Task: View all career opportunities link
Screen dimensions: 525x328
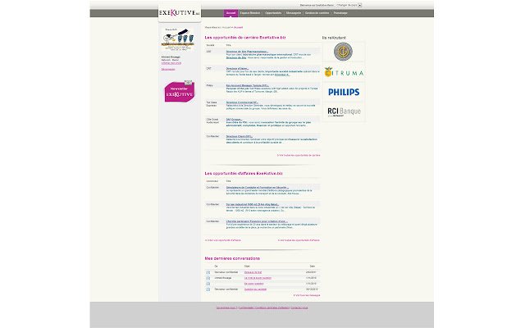Action: [x=299, y=155]
